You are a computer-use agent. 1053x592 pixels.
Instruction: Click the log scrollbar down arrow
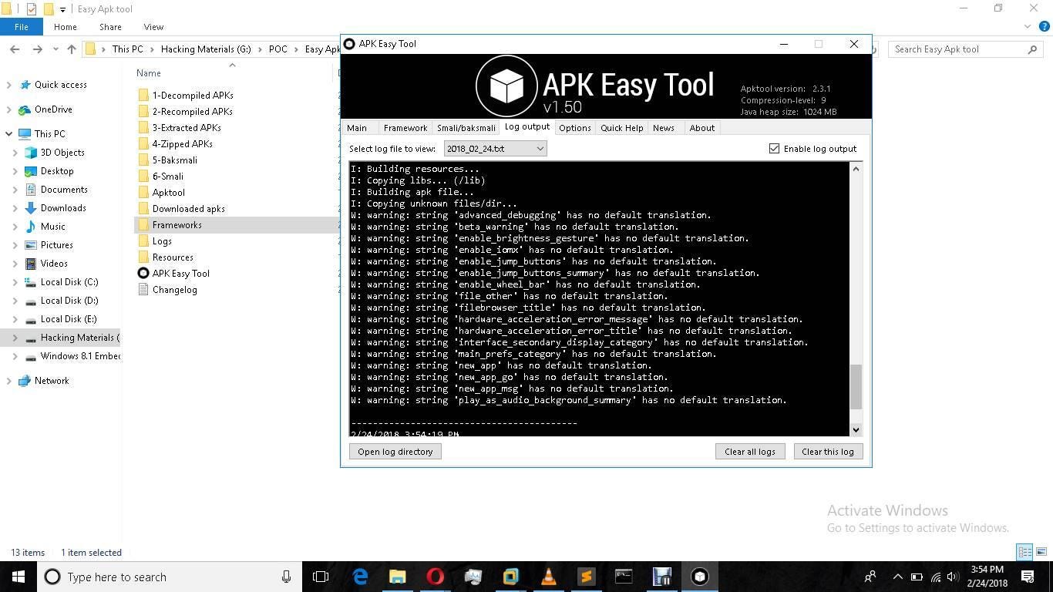pos(856,430)
